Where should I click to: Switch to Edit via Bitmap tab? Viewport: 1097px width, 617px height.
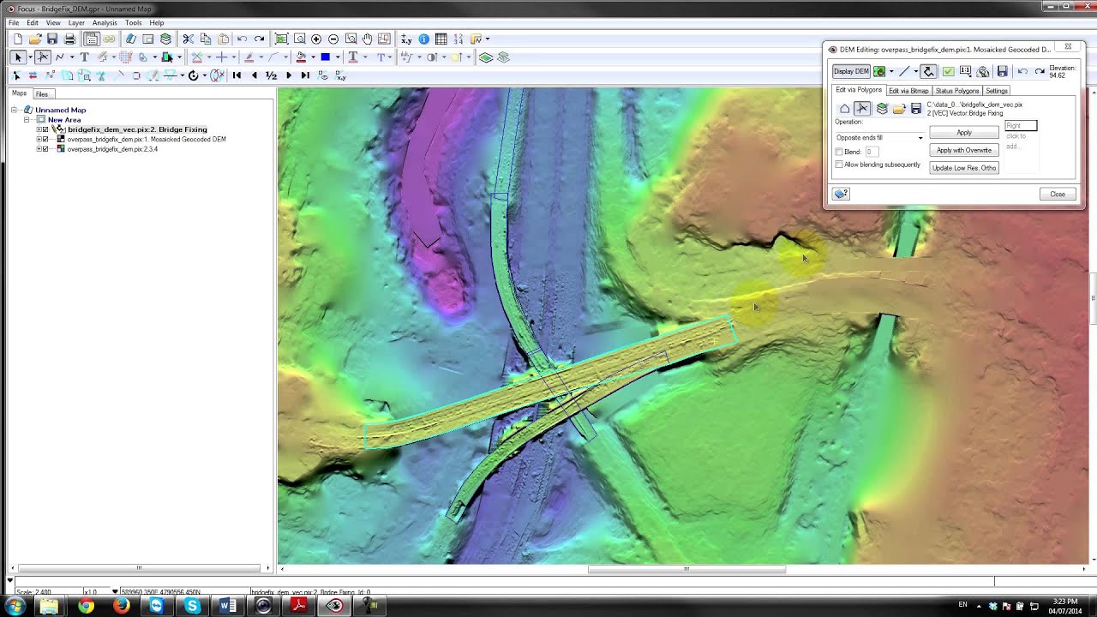coord(908,91)
